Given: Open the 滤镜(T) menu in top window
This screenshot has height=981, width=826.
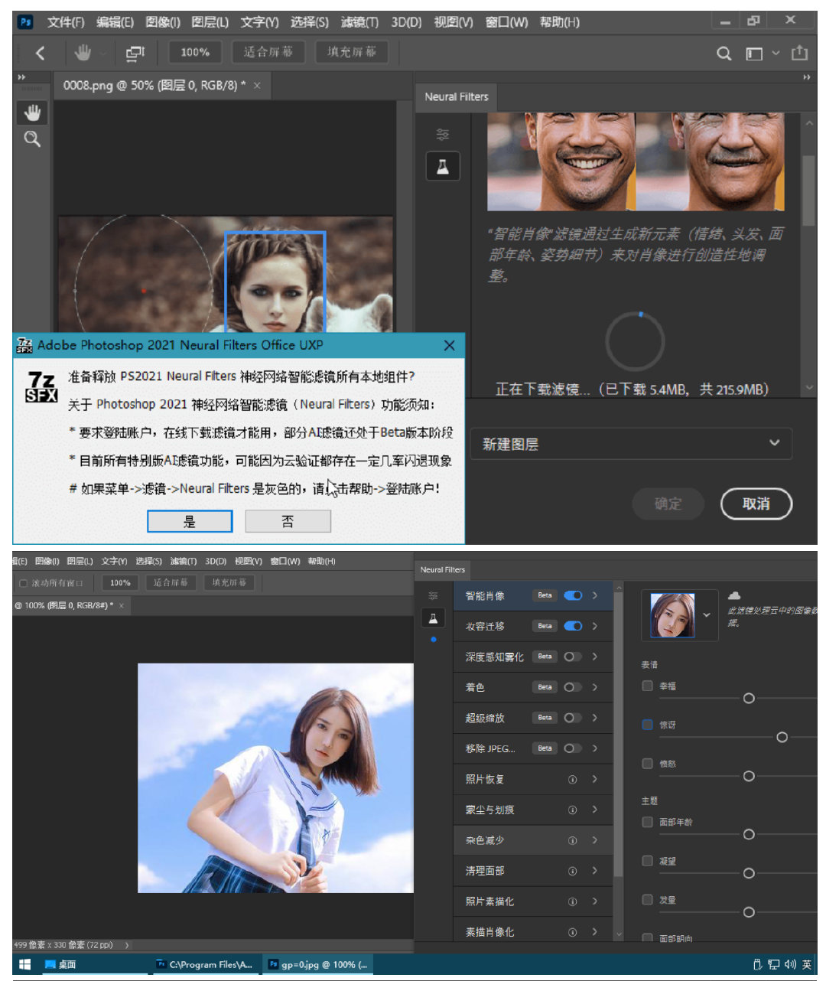Looking at the screenshot, I should 359,22.
